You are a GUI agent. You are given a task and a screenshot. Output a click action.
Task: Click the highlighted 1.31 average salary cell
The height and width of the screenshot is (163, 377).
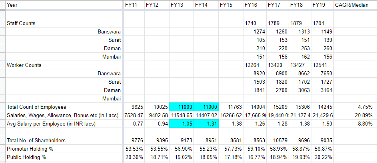pyautogui.click(x=206, y=124)
